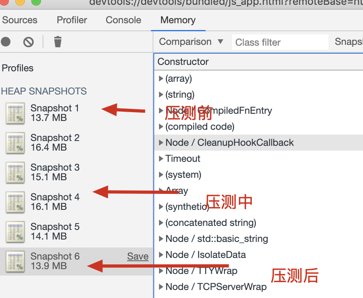Screen dimensions: 363x298
Task: Choose Snapshot 4 from the list
Action: (x=76, y=202)
